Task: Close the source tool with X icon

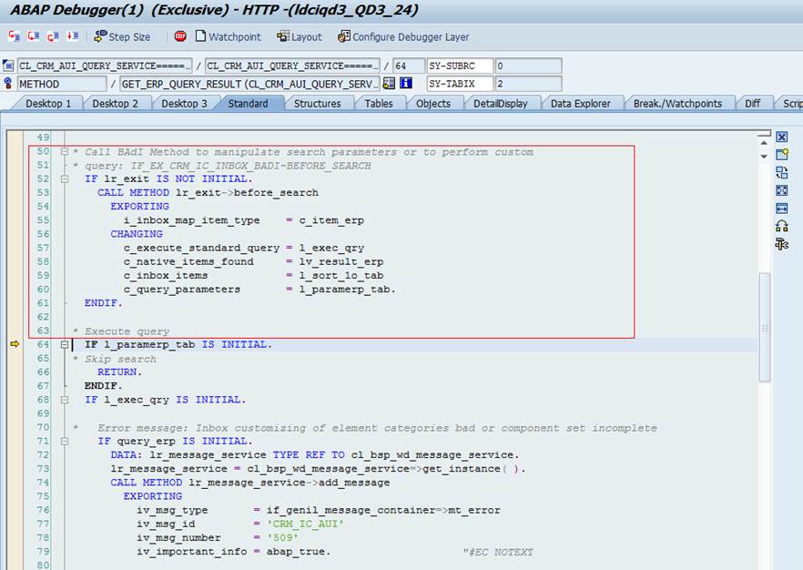Action: point(781,137)
